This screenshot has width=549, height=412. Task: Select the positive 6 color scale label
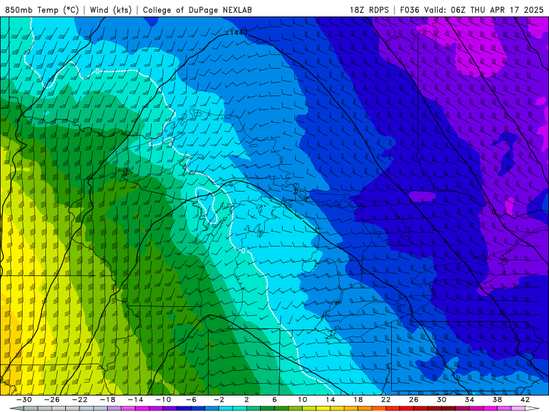pyautogui.click(x=274, y=400)
